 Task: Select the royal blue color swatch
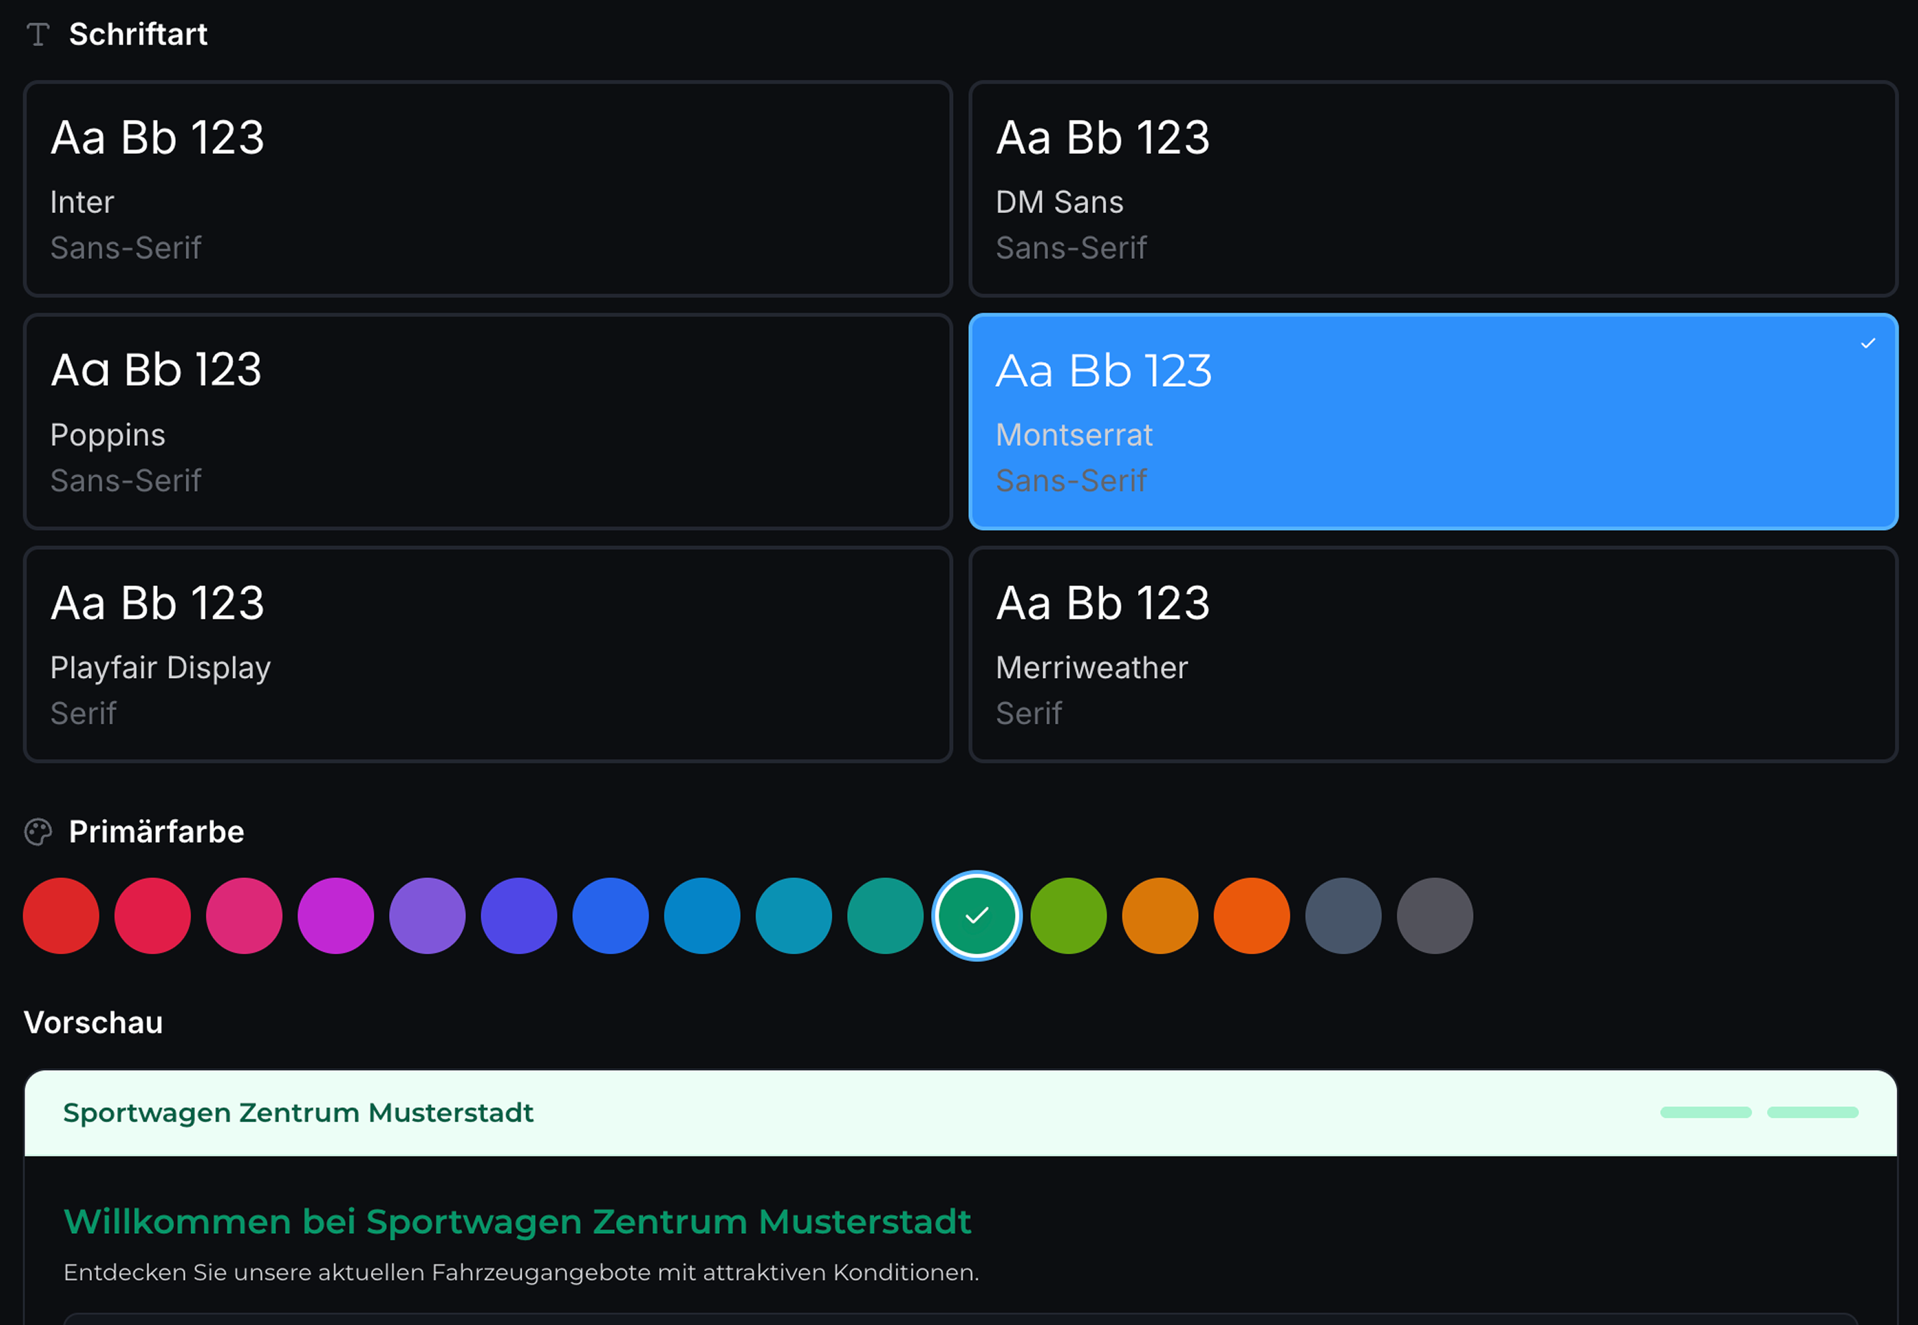click(x=610, y=916)
